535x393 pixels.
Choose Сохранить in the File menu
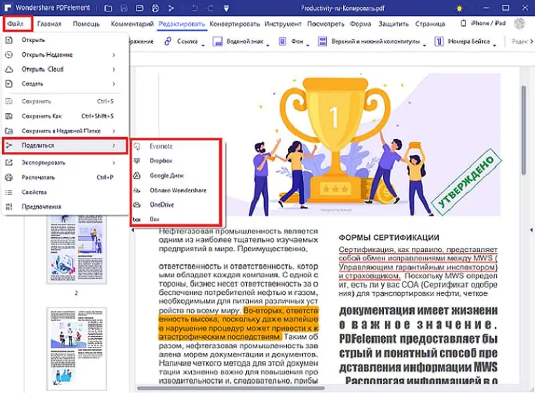click(65, 102)
